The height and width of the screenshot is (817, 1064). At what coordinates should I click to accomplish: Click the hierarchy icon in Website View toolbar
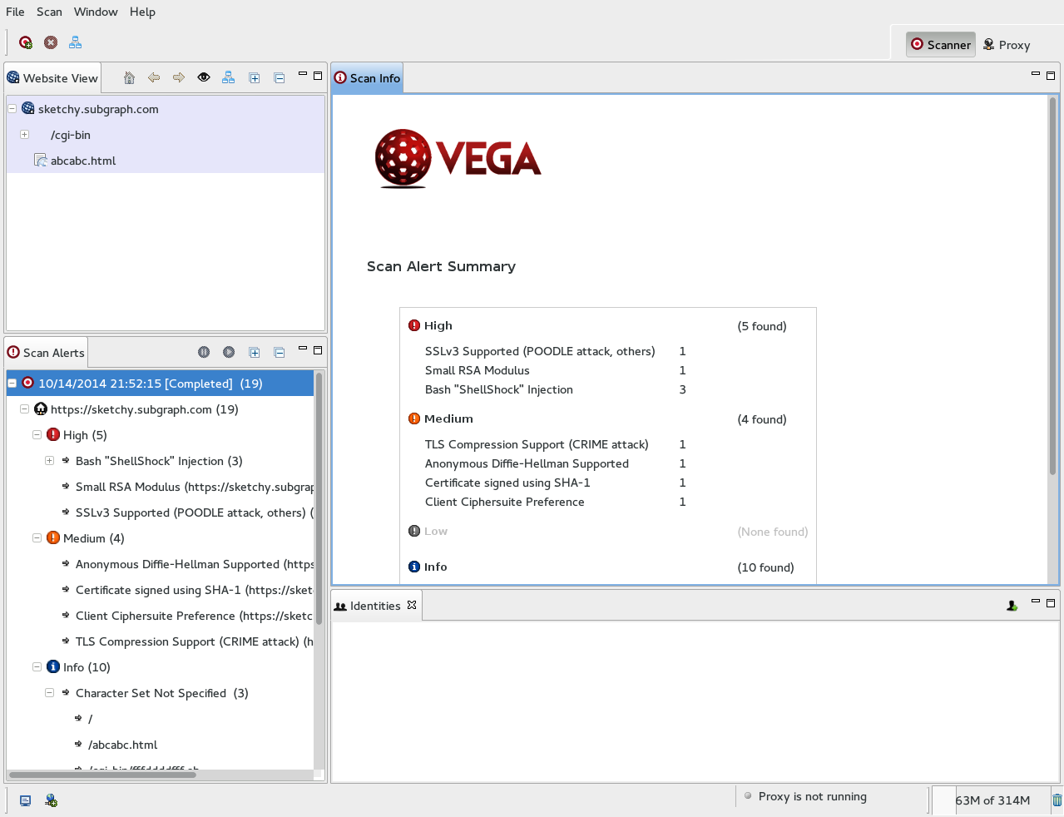pos(229,77)
